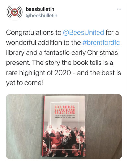Screen dimensions: 128x162
Task: Open the #brentfordfc hashtag link
Action: (x=101, y=42)
